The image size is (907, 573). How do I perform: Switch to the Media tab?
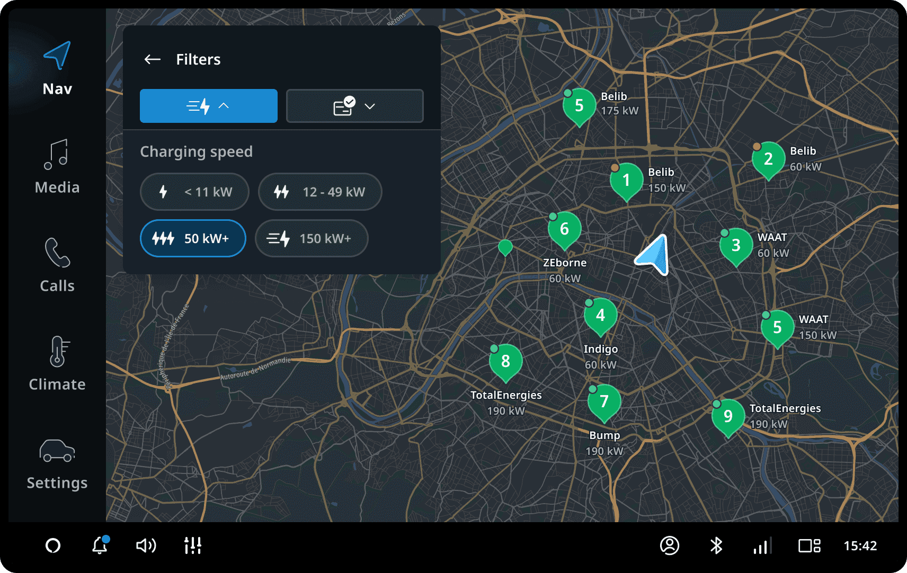pos(57,167)
